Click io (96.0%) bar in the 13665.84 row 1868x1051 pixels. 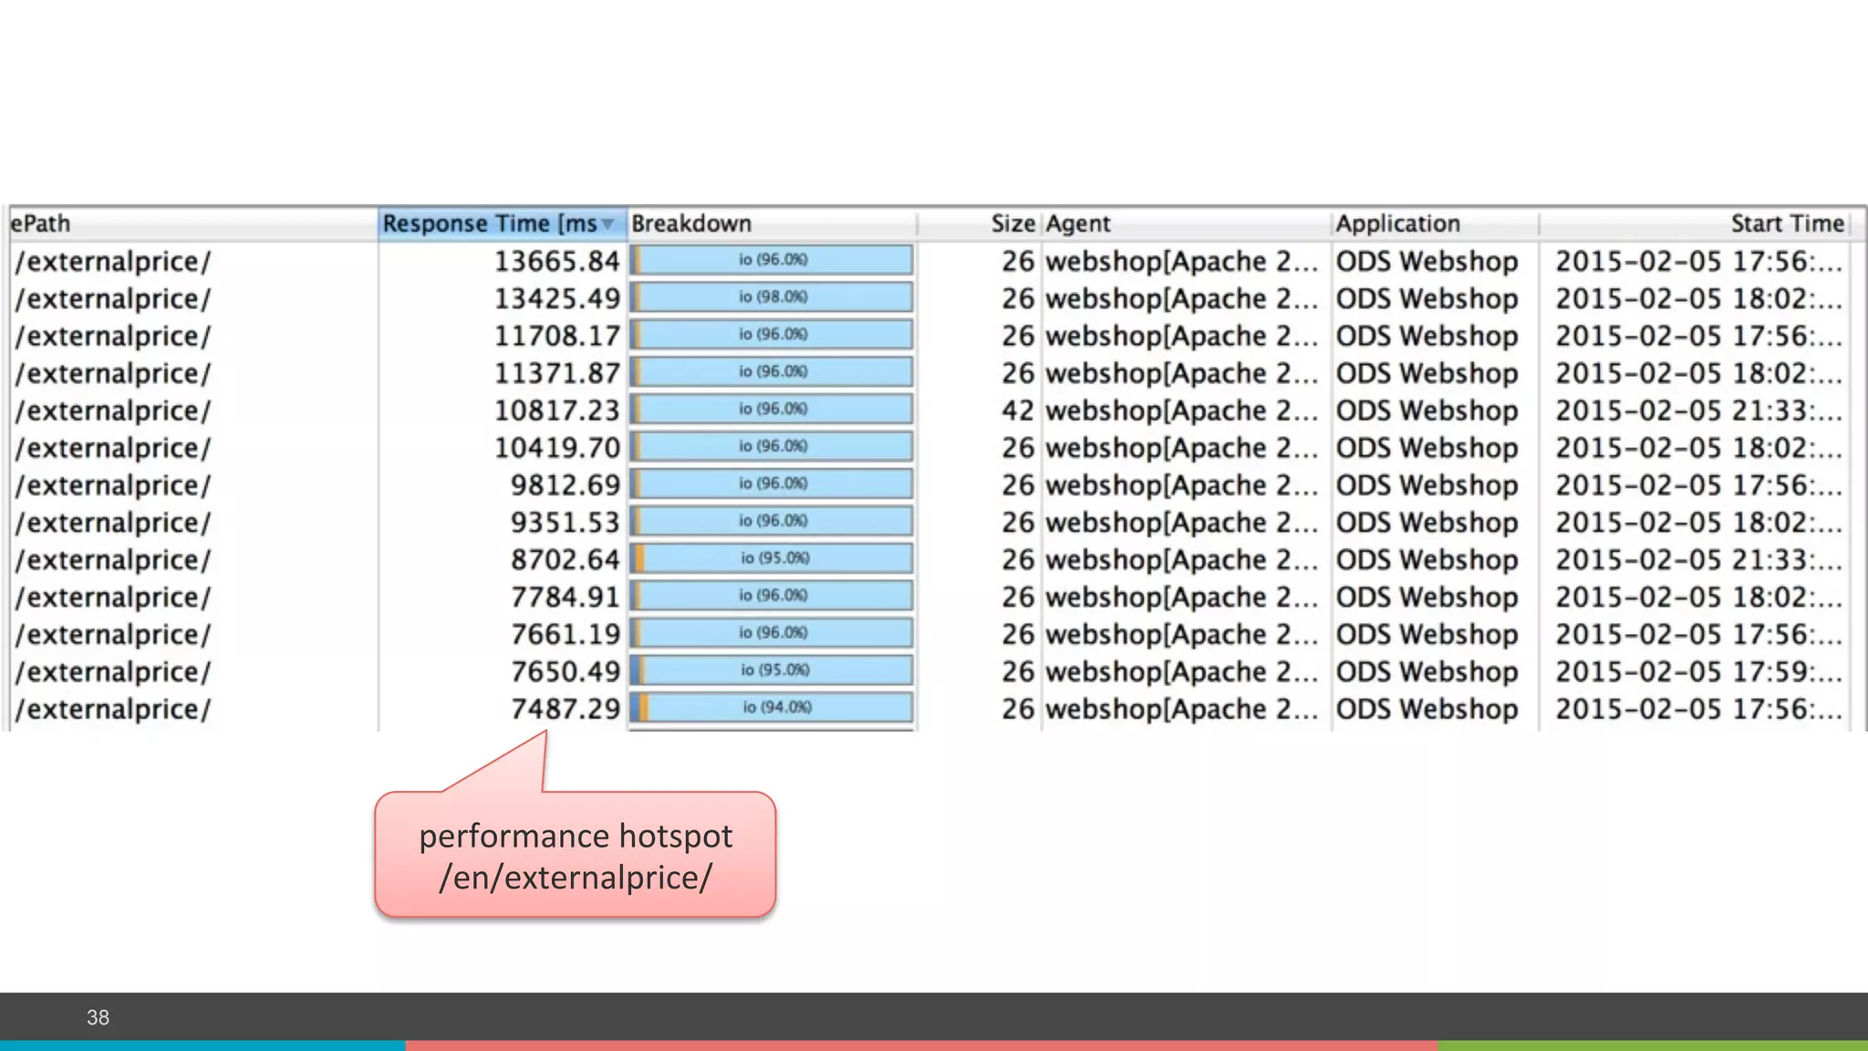pyautogui.click(x=772, y=260)
